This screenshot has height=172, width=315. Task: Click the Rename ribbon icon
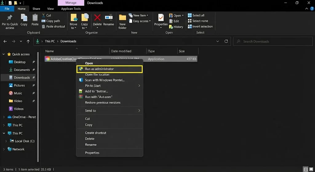pos(109,18)
